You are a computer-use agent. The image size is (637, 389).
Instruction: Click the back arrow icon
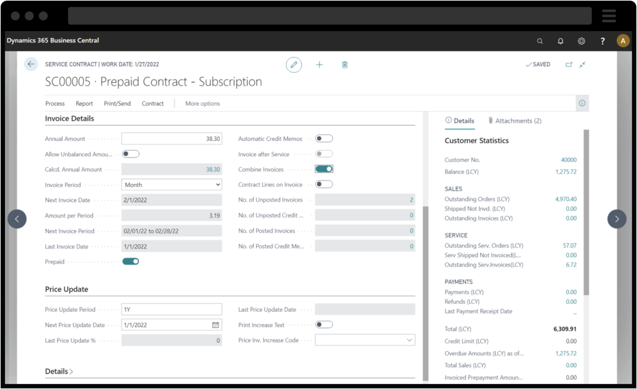(x=31, y=64)
